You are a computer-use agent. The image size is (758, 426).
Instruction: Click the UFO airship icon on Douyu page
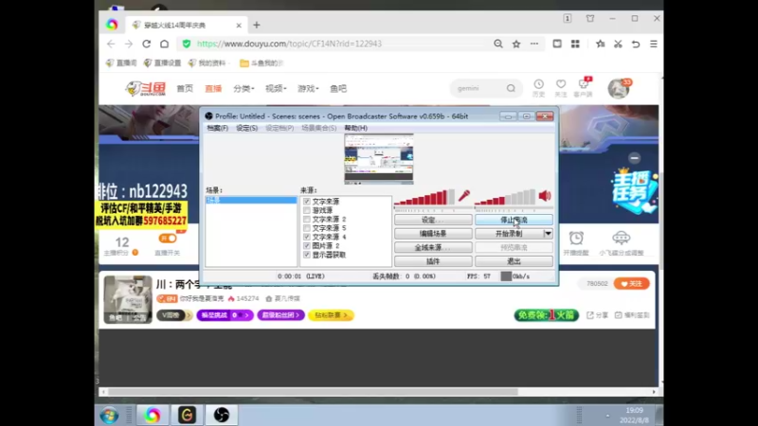tap(622, 238)
